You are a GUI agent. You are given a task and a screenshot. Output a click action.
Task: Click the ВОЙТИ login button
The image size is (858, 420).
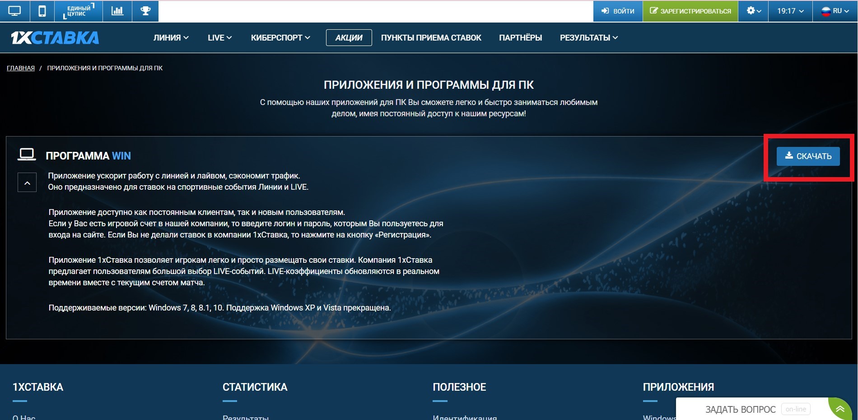[x=618, y=11]
